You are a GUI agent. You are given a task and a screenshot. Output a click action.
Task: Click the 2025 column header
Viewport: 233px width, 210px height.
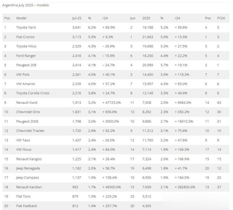coord(146,18)
